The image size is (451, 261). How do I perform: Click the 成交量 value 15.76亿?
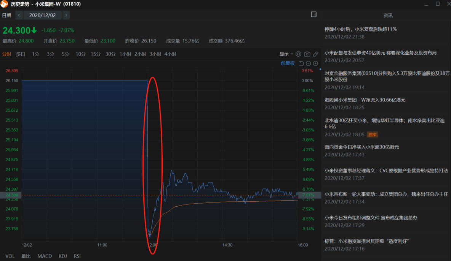(190, 41)
